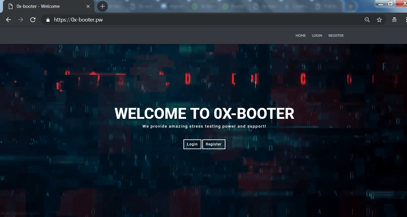Open REGISTER in the top navigation bar
407x217 pixels.
coord(336,36)
